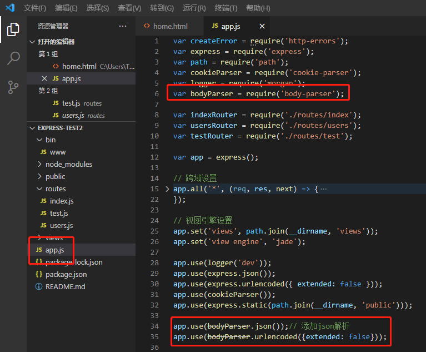Click 'jade' string on line 26

tap(284, 241)
